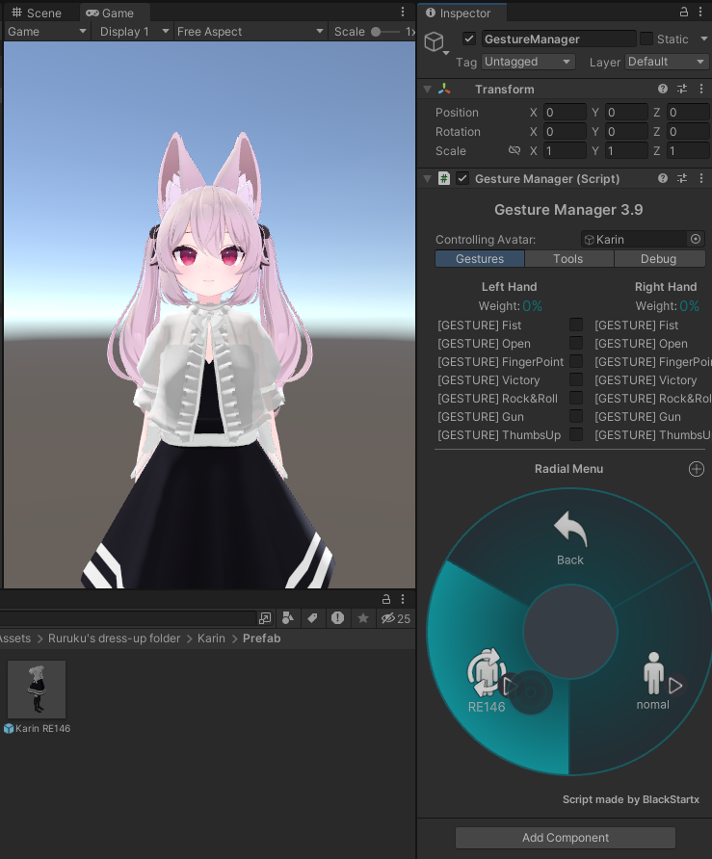
Task: Toggle hidden packages visibility showing 25
Action: (396, 618)
